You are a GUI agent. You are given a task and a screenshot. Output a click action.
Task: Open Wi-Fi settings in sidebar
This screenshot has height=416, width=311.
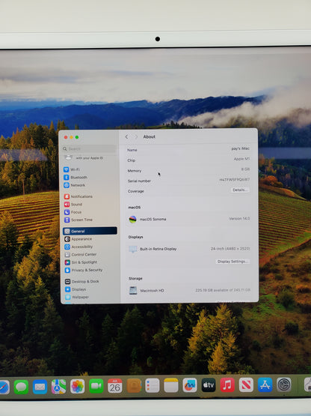coord(72,169)
